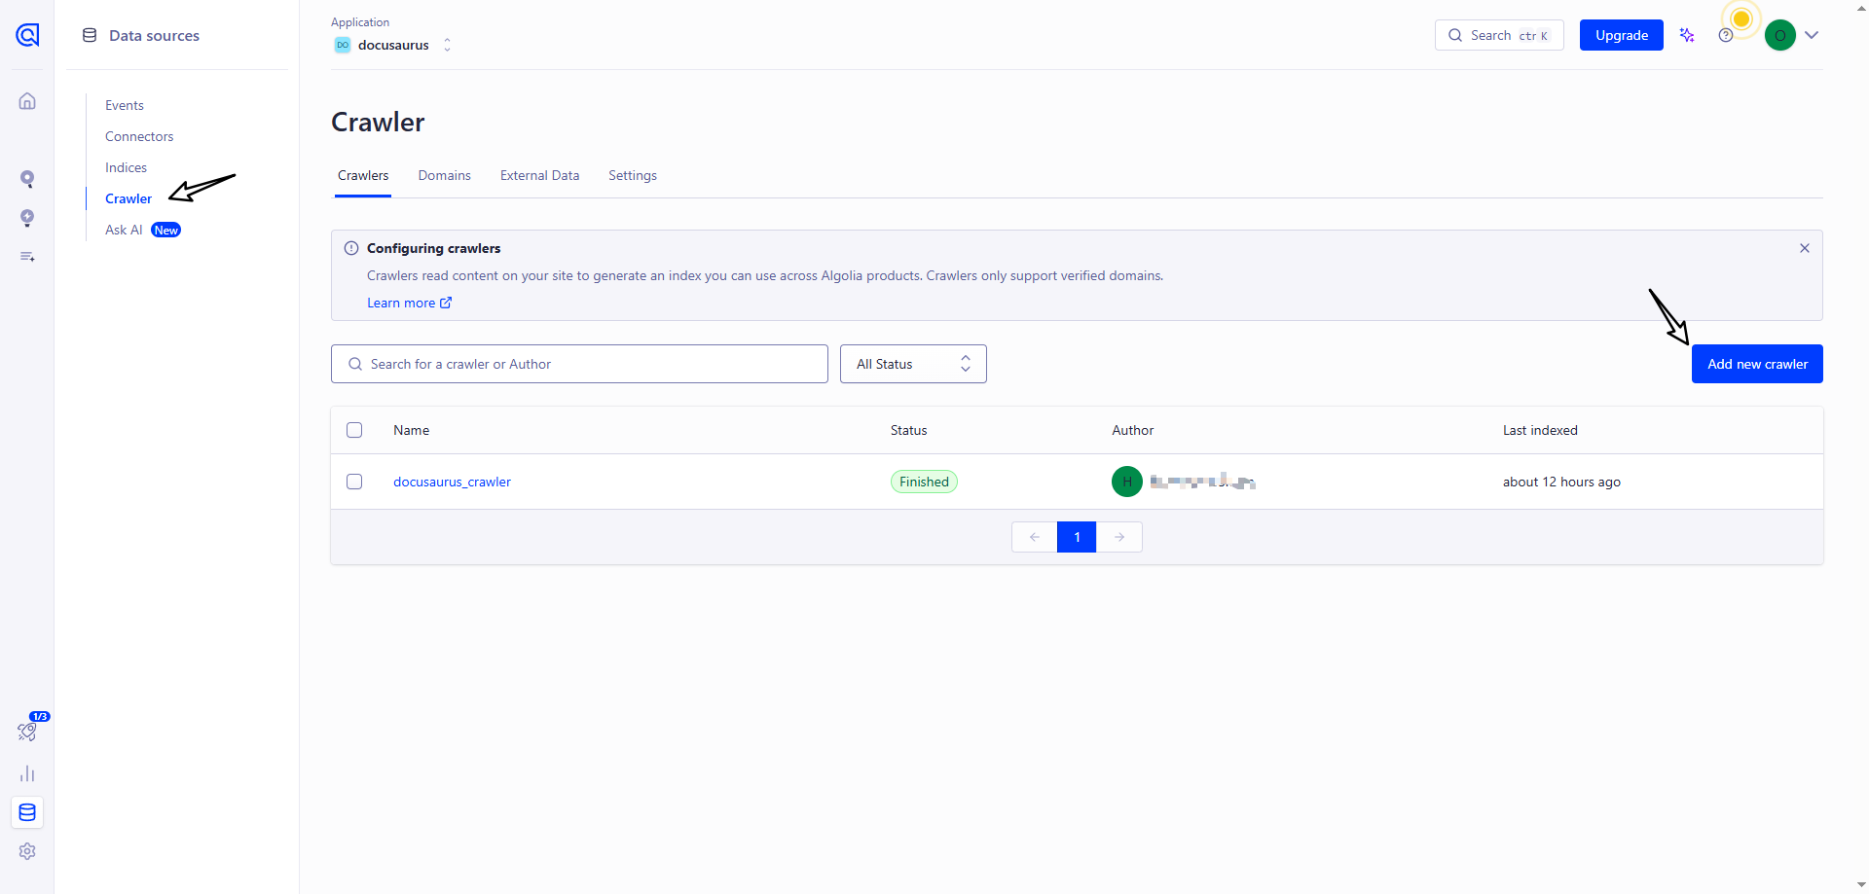Open the settings gear icon
Screen dimensions: 1869x894
pos(27,851)
